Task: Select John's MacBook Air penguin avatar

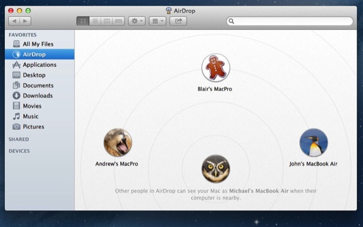Action: pos(314,143)
